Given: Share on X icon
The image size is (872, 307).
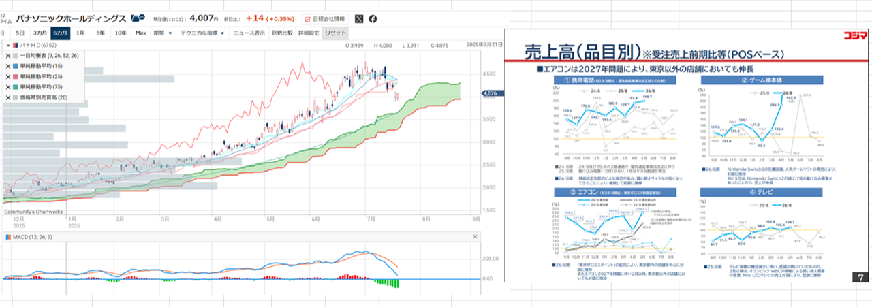Looking at the screenshot, I should click(359, 19).
